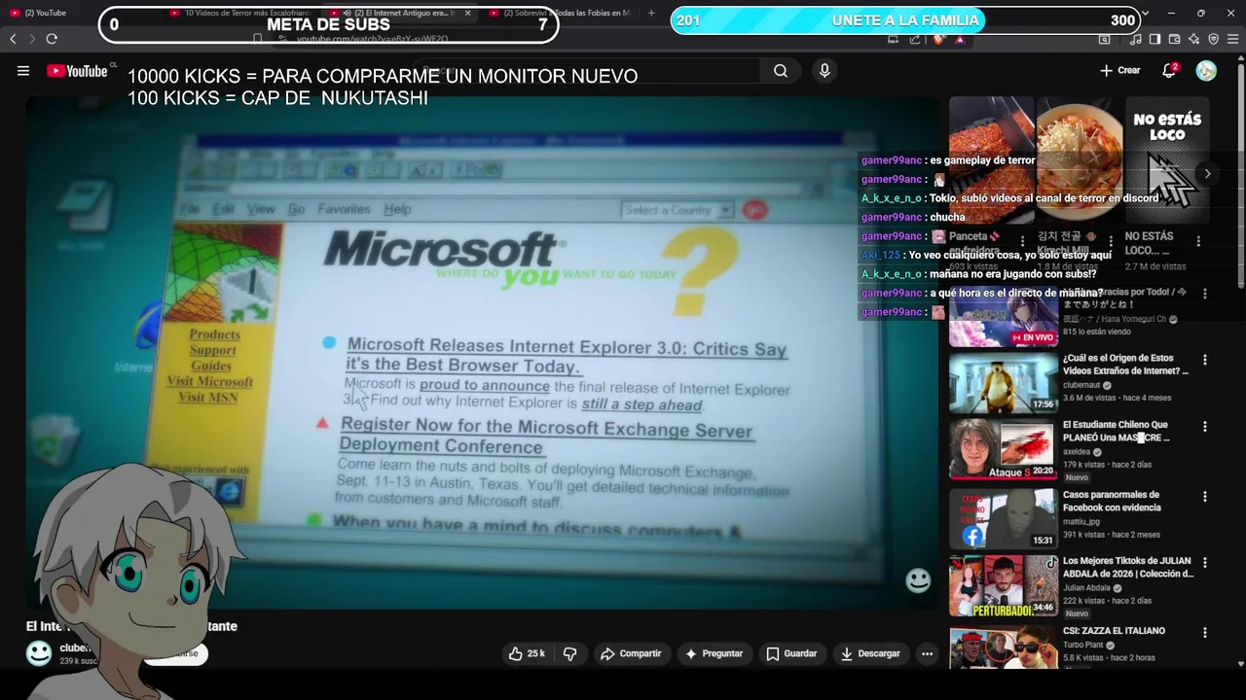The height and width of the screenshot is (700, 1246).
Task: Open options for Kimchi Mill Short
Action: click(x=1110, y=241)
